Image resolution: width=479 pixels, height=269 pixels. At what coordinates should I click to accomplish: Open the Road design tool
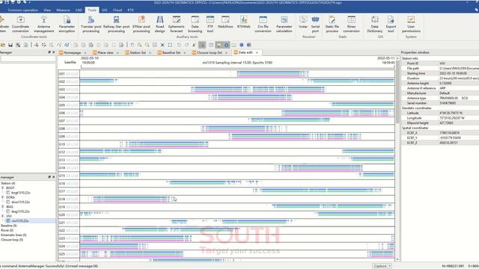(159, 24)
